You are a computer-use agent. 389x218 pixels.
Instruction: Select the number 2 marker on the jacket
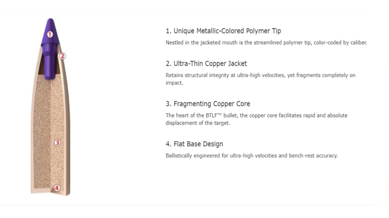(62, 56)
